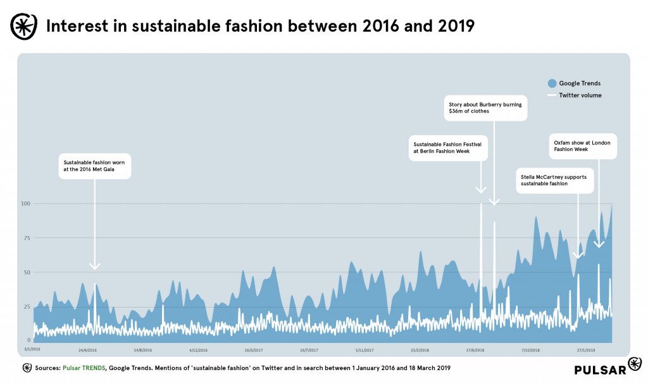Click the white Twitter volume legend line
Image resolution: width=648 pixels, height=384 pixels.
pyautogui.click(x=552, y=95)
